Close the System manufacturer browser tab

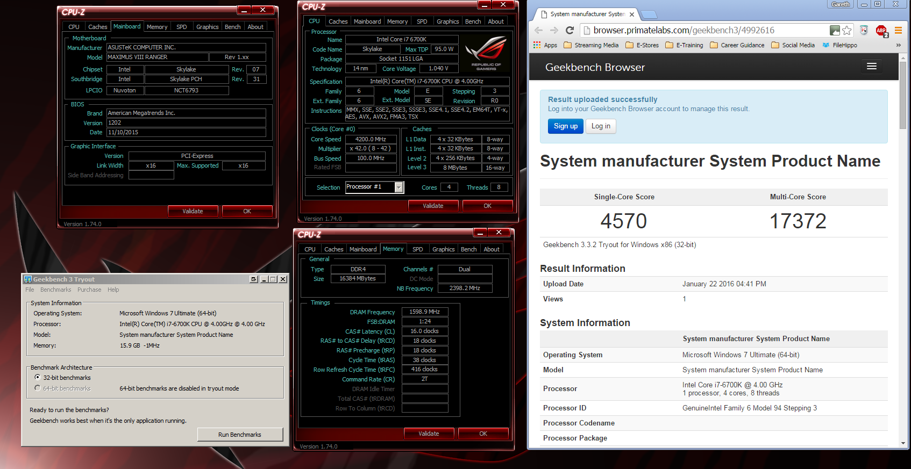point(632,15)
